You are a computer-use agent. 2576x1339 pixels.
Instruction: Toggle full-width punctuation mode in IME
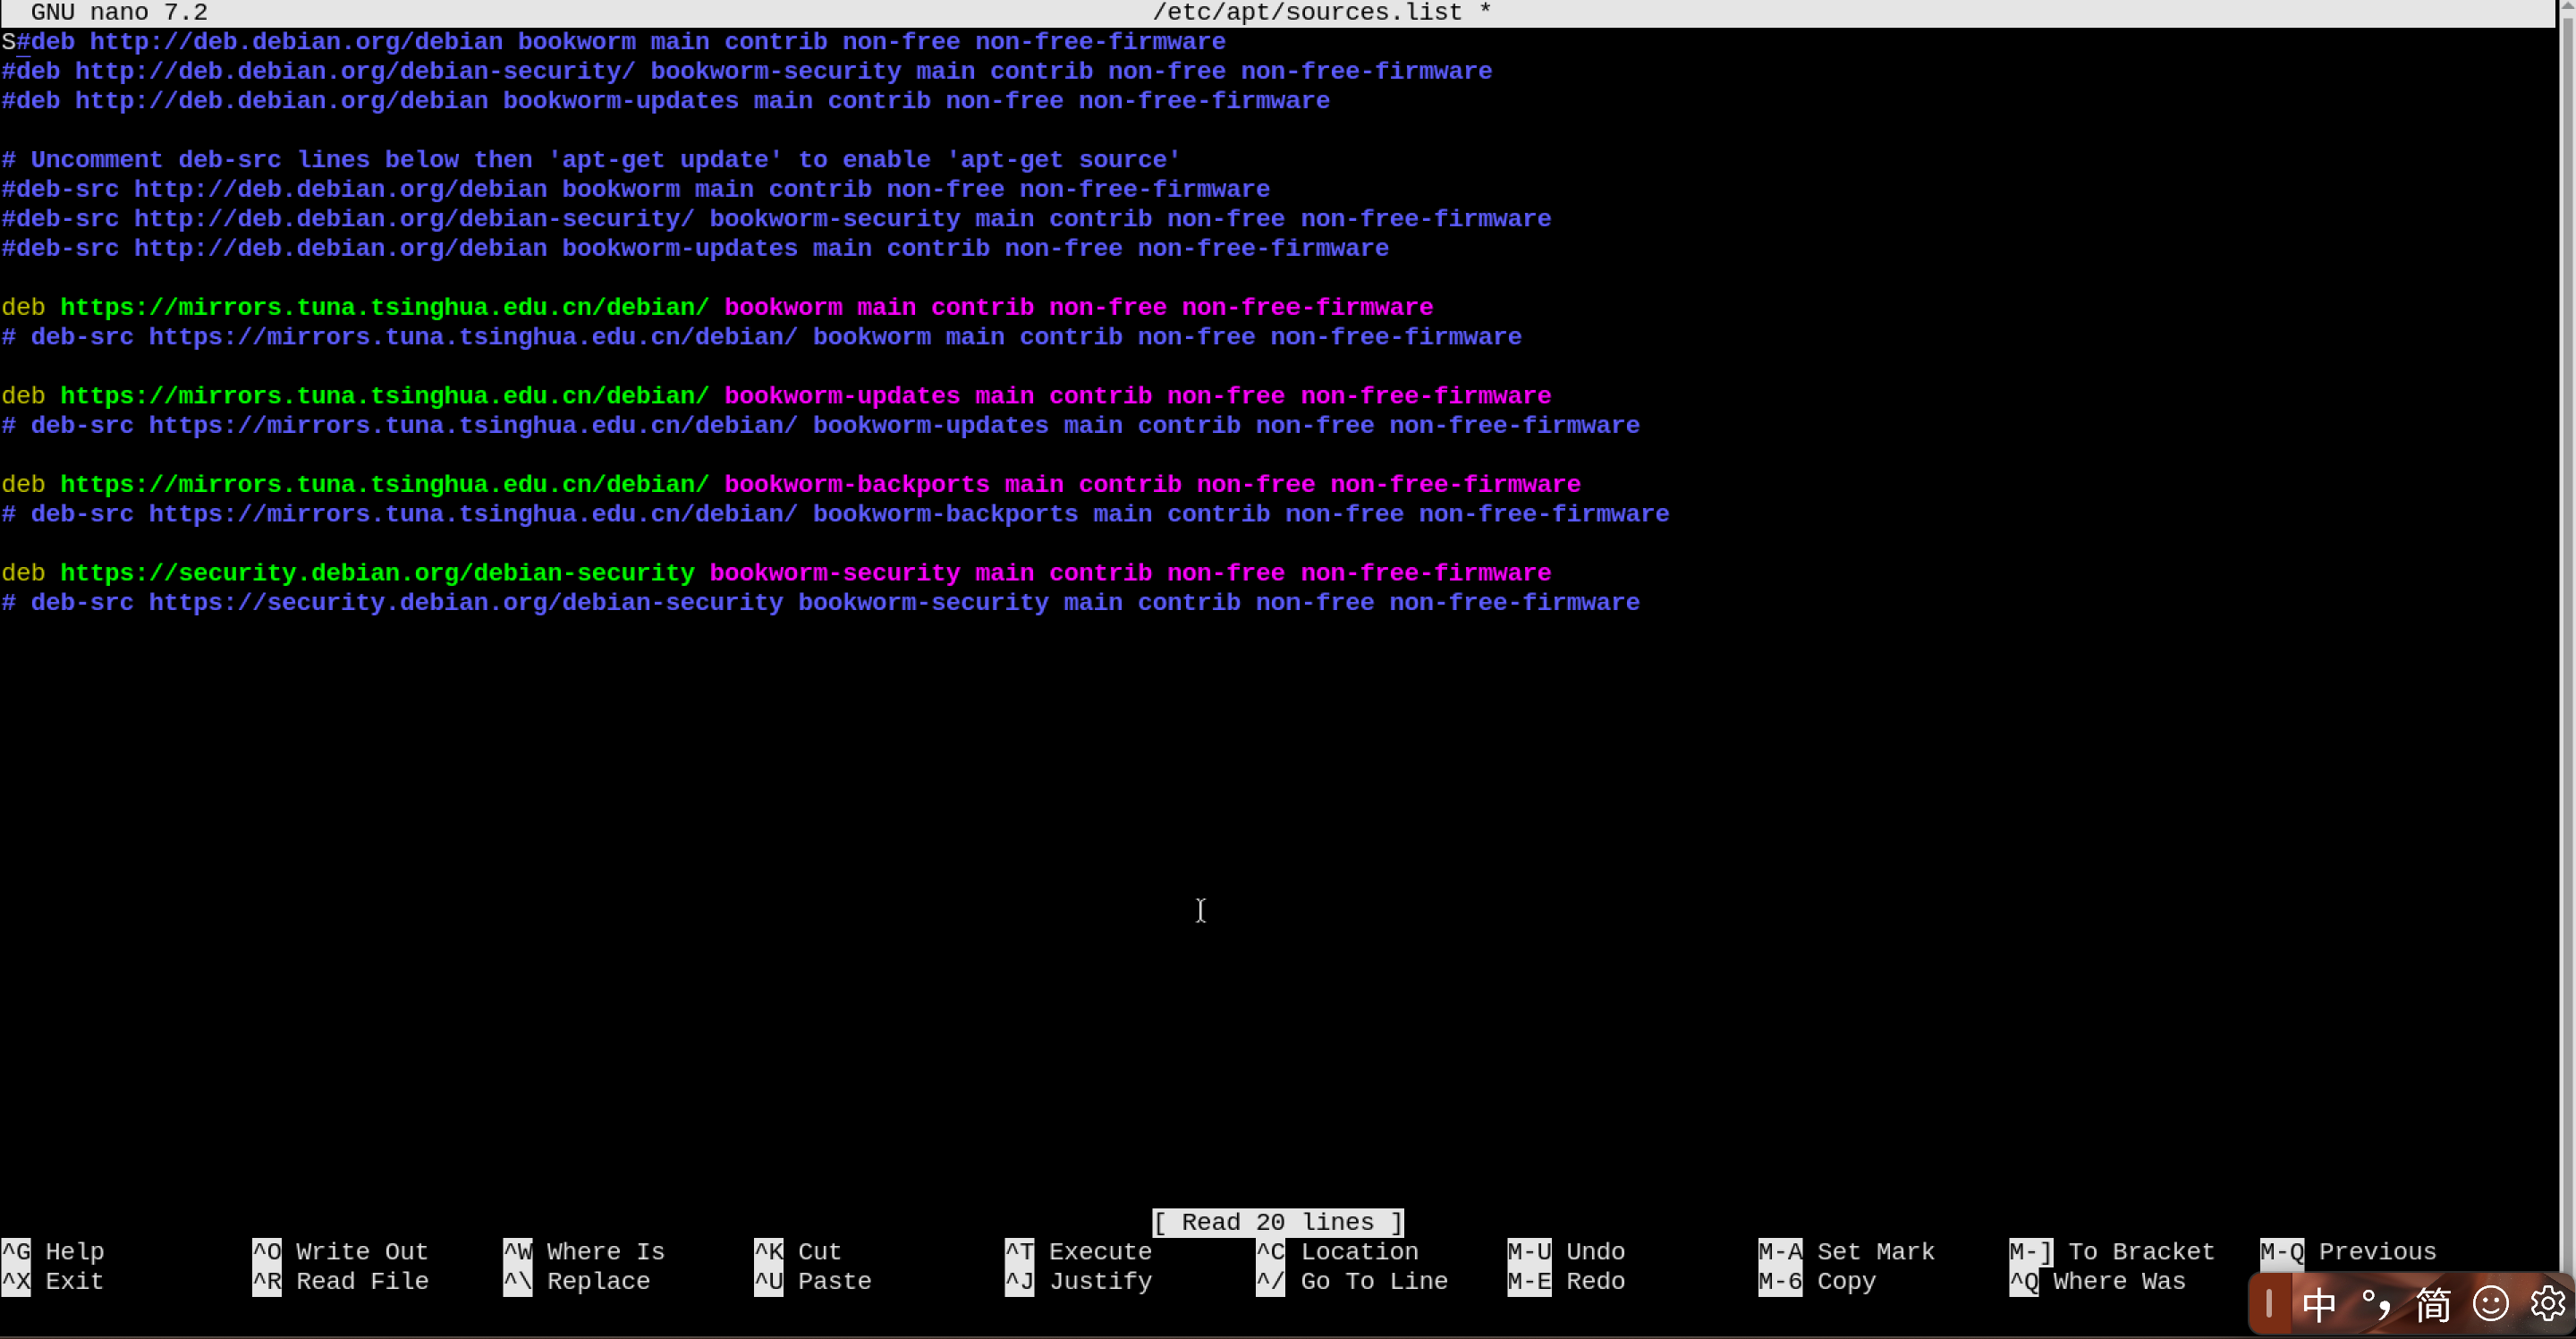pyautogui.click(x=2376, y=1304)
